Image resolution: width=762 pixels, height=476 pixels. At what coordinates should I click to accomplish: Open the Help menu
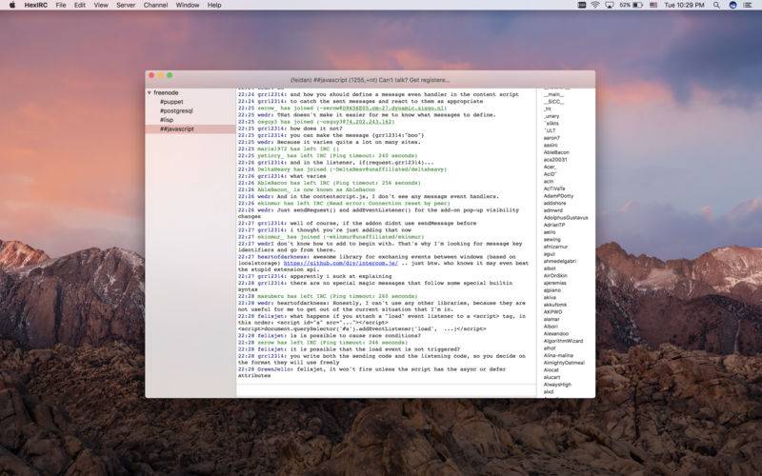(x=214, y=5)
